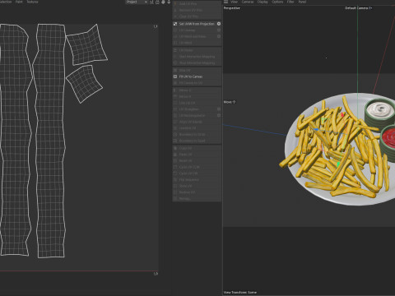The image size is (395, 296).
Task: Open the viewport Options menu
Action: coord(277,2)
